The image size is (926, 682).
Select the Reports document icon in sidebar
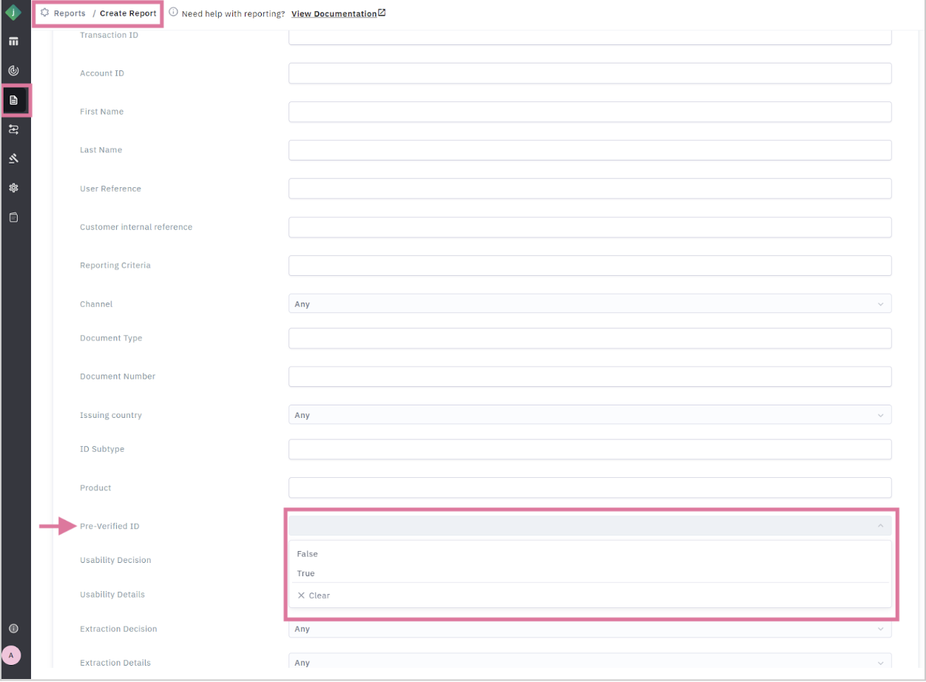[x=13, y=100]
